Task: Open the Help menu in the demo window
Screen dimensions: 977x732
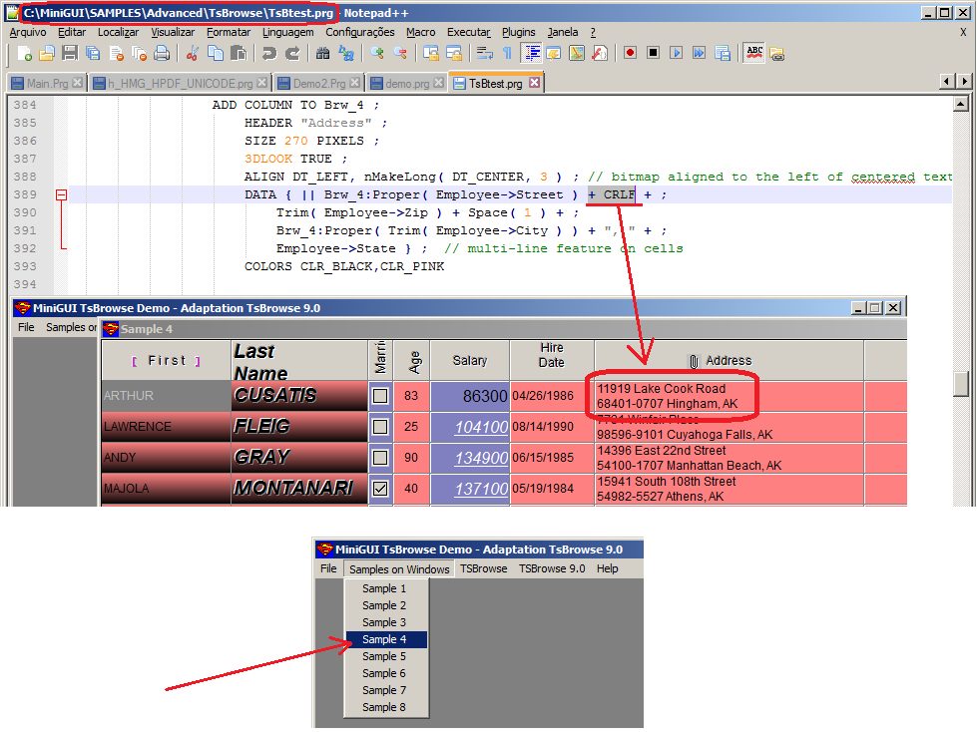Action: coord(608,568)
